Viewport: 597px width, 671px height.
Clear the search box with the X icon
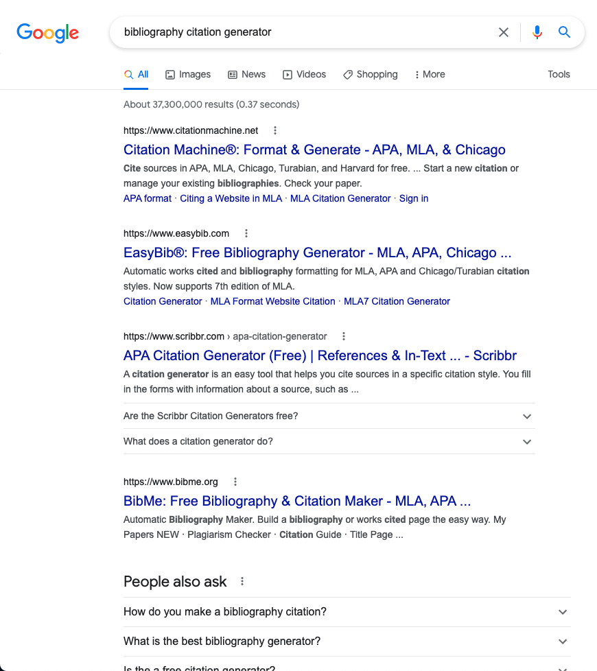pos(503,32)
